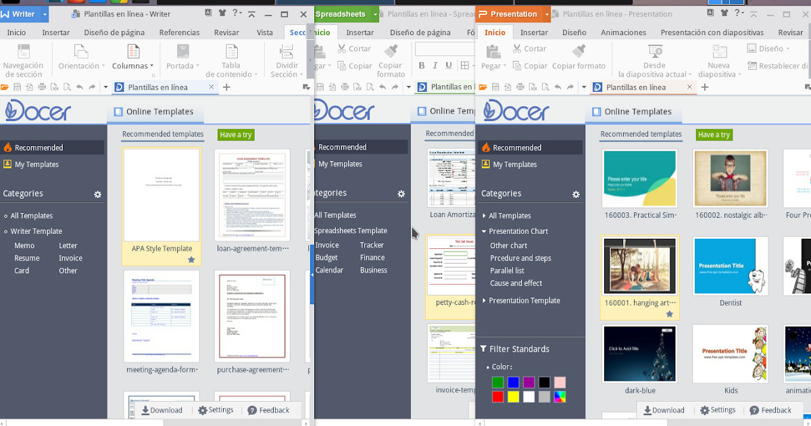Open Orientación dropdown in Writer ribbon
This screenshot has height=426, width=811.
[81, 66]
